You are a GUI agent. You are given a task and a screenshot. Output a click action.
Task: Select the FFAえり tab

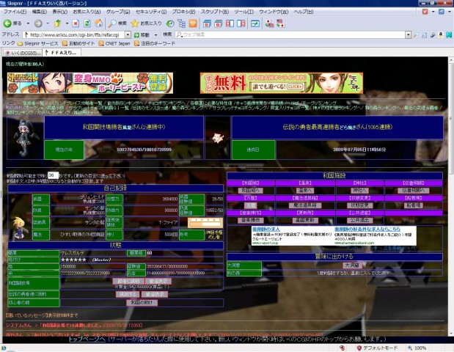tap(62, 53)
